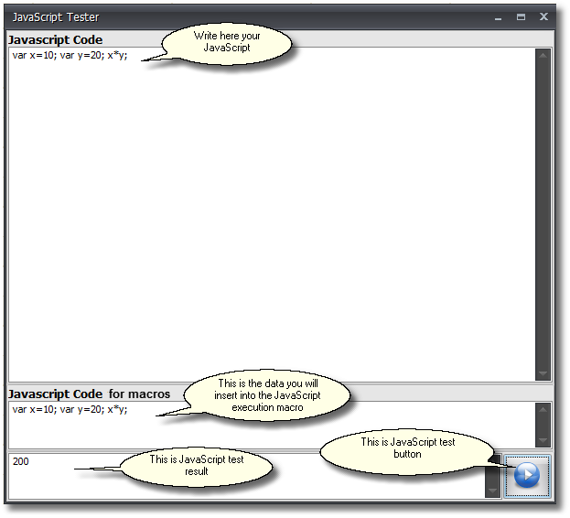Screen dimensions: 570x518
Task: Run the JavaScript test with the blue play button
Action: tap(527, 476)
